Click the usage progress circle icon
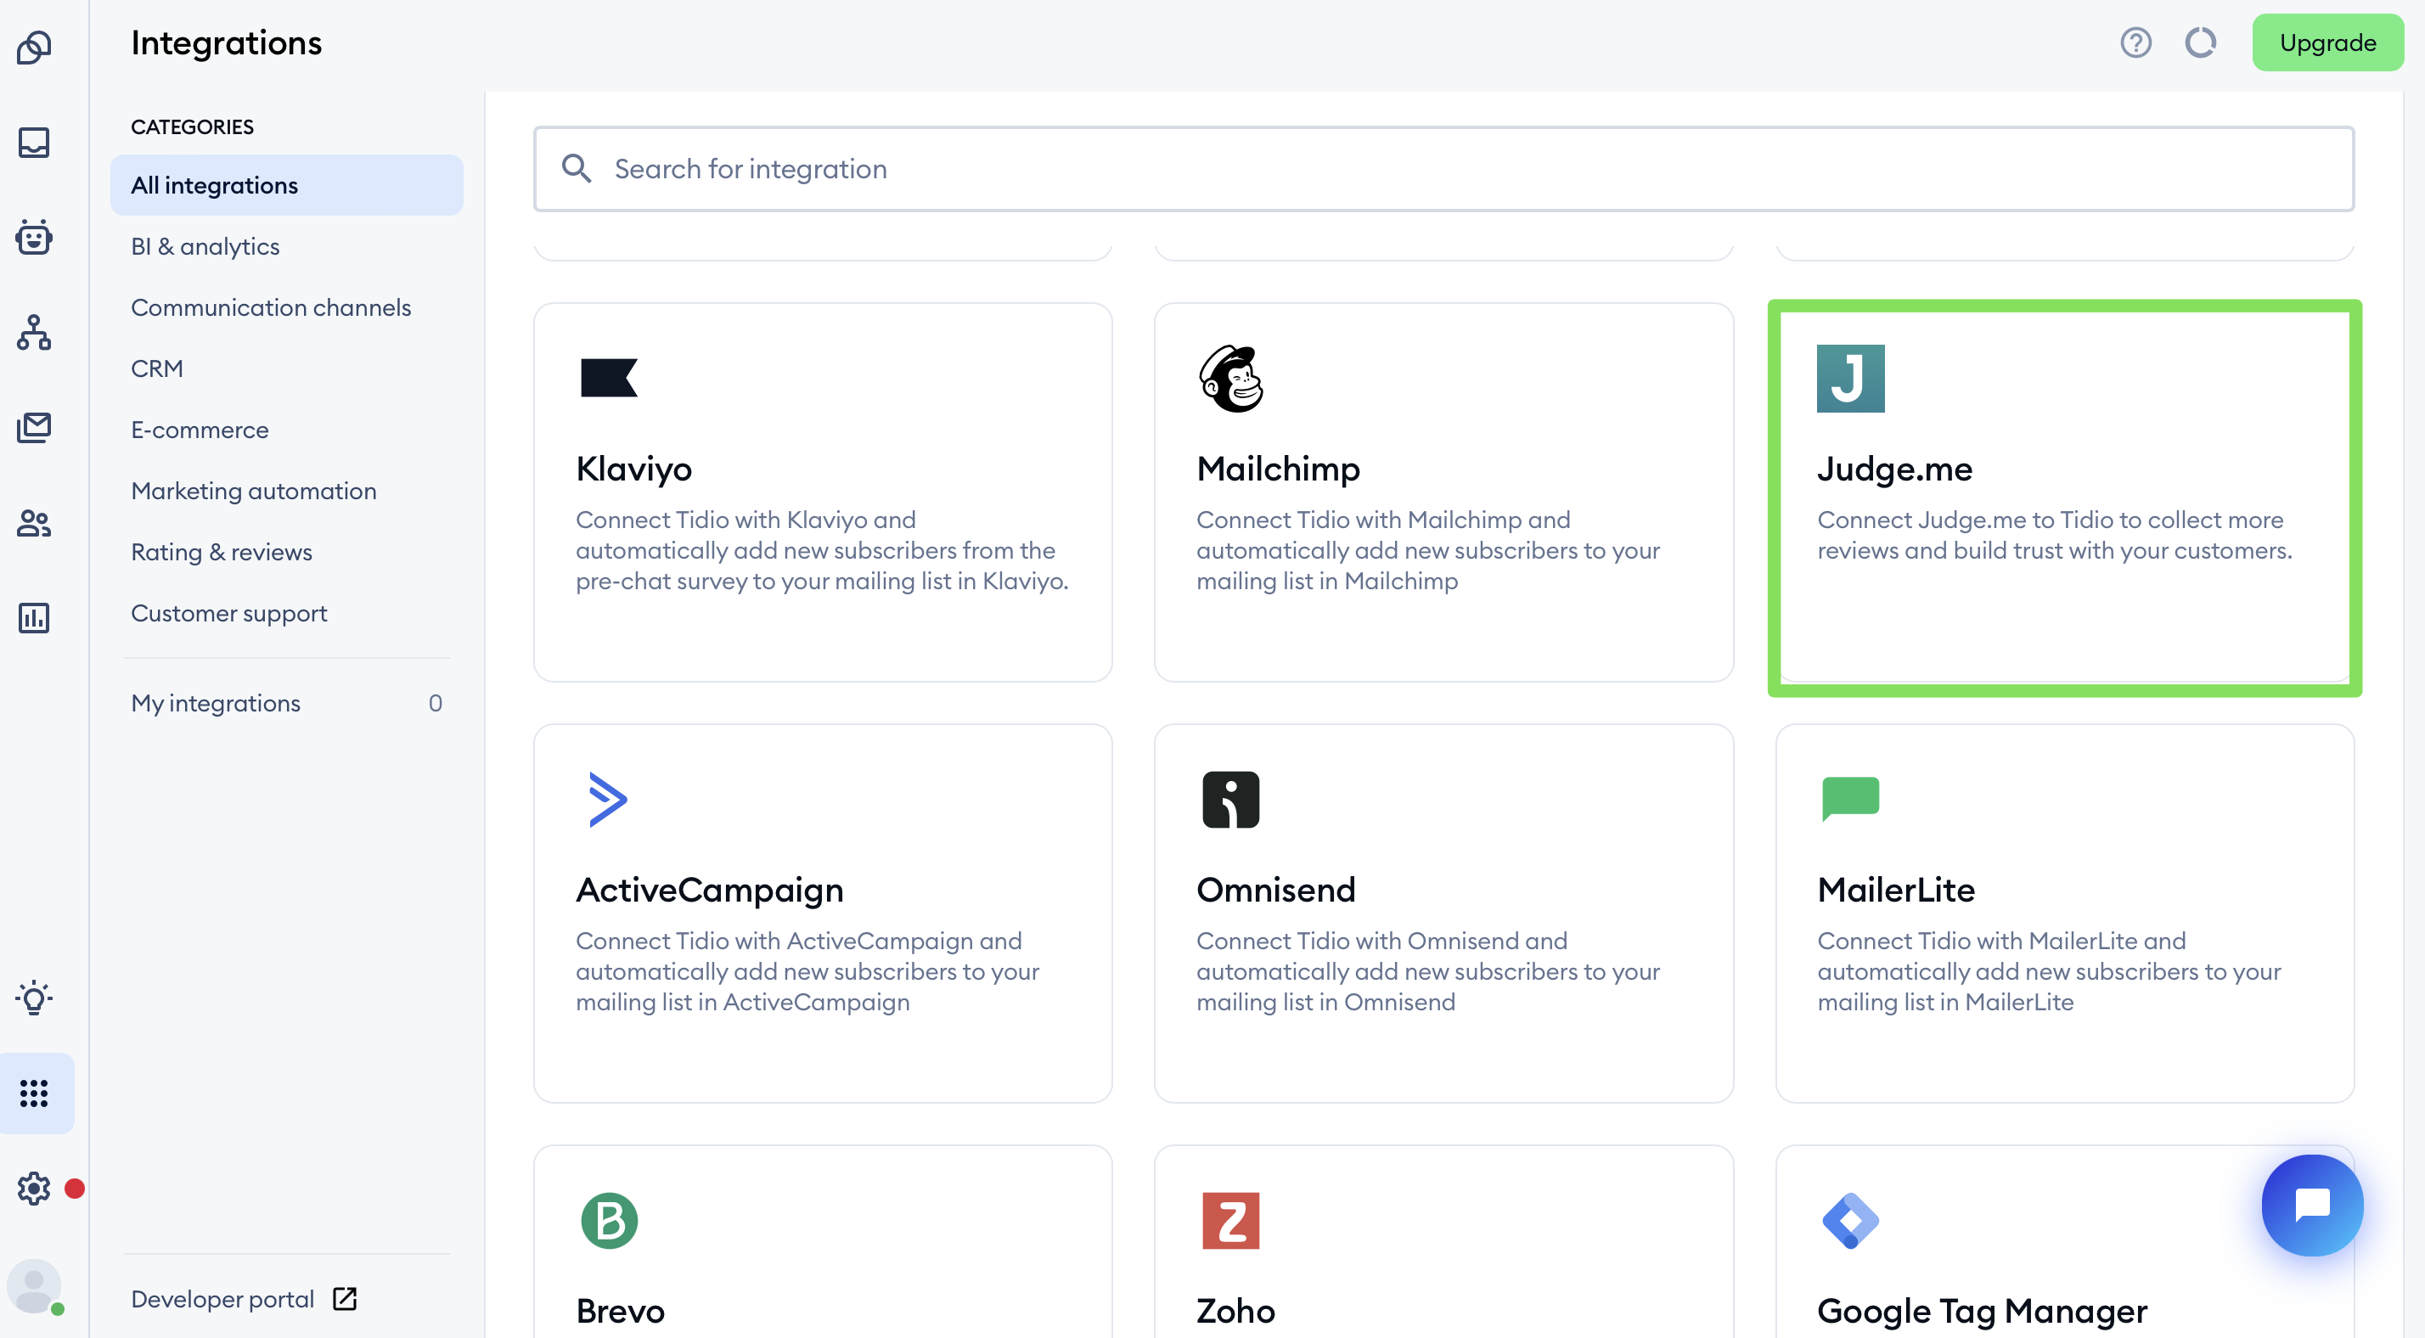 pyautogui.click(x=2200, y=42)
